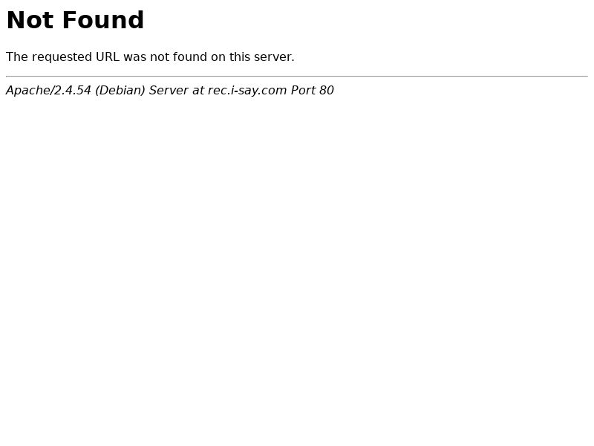The width and height of the screenshot is (594, 446).
Task: Click the "Apache/2.4.54" version text
Action: click(x=48, y=90)
